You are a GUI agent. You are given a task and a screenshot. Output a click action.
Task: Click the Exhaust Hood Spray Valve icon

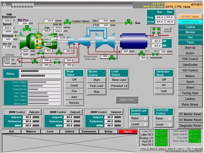click(x=112, y=58)
